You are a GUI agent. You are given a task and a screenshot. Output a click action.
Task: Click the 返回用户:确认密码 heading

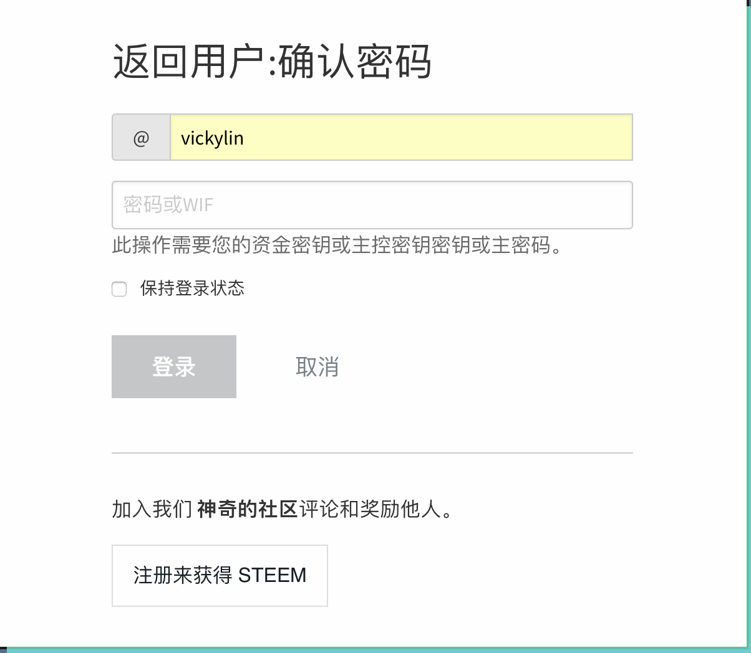tap(272, 62)
